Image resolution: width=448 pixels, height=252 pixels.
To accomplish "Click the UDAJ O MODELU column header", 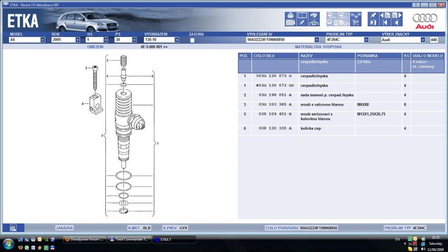I will click(x=427, y=56).
